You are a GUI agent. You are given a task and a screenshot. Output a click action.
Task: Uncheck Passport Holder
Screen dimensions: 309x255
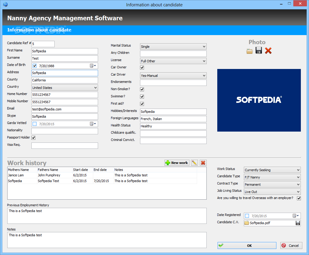pyautogui.click(x=33, y=138)
